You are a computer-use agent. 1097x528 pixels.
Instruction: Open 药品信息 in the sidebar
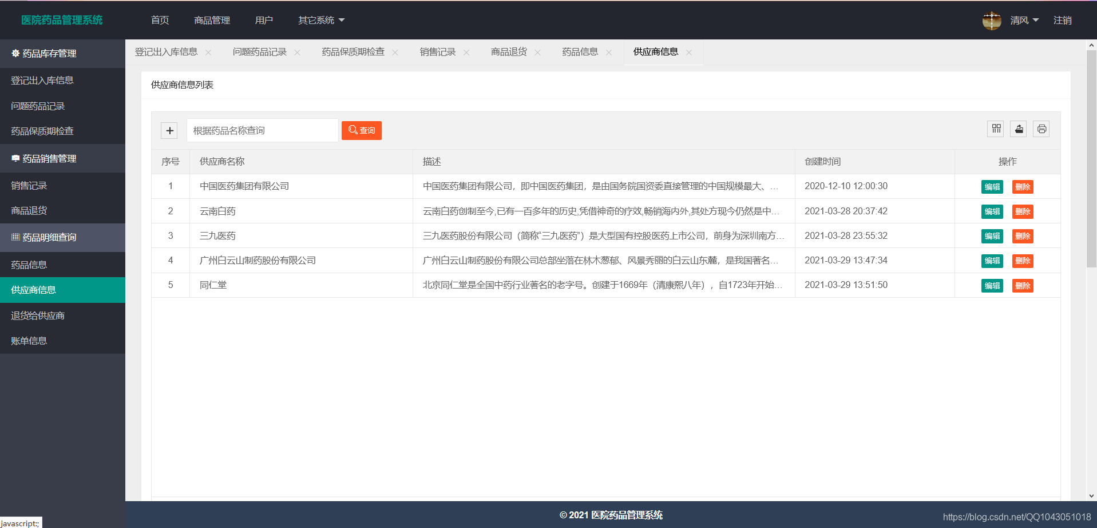coord(62,265)
